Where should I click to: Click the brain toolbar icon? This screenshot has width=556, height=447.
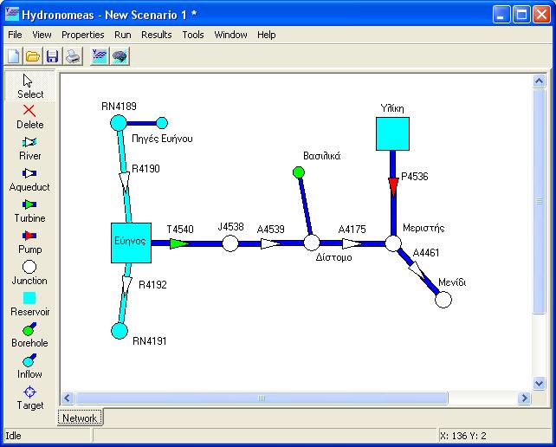[120, 56]
